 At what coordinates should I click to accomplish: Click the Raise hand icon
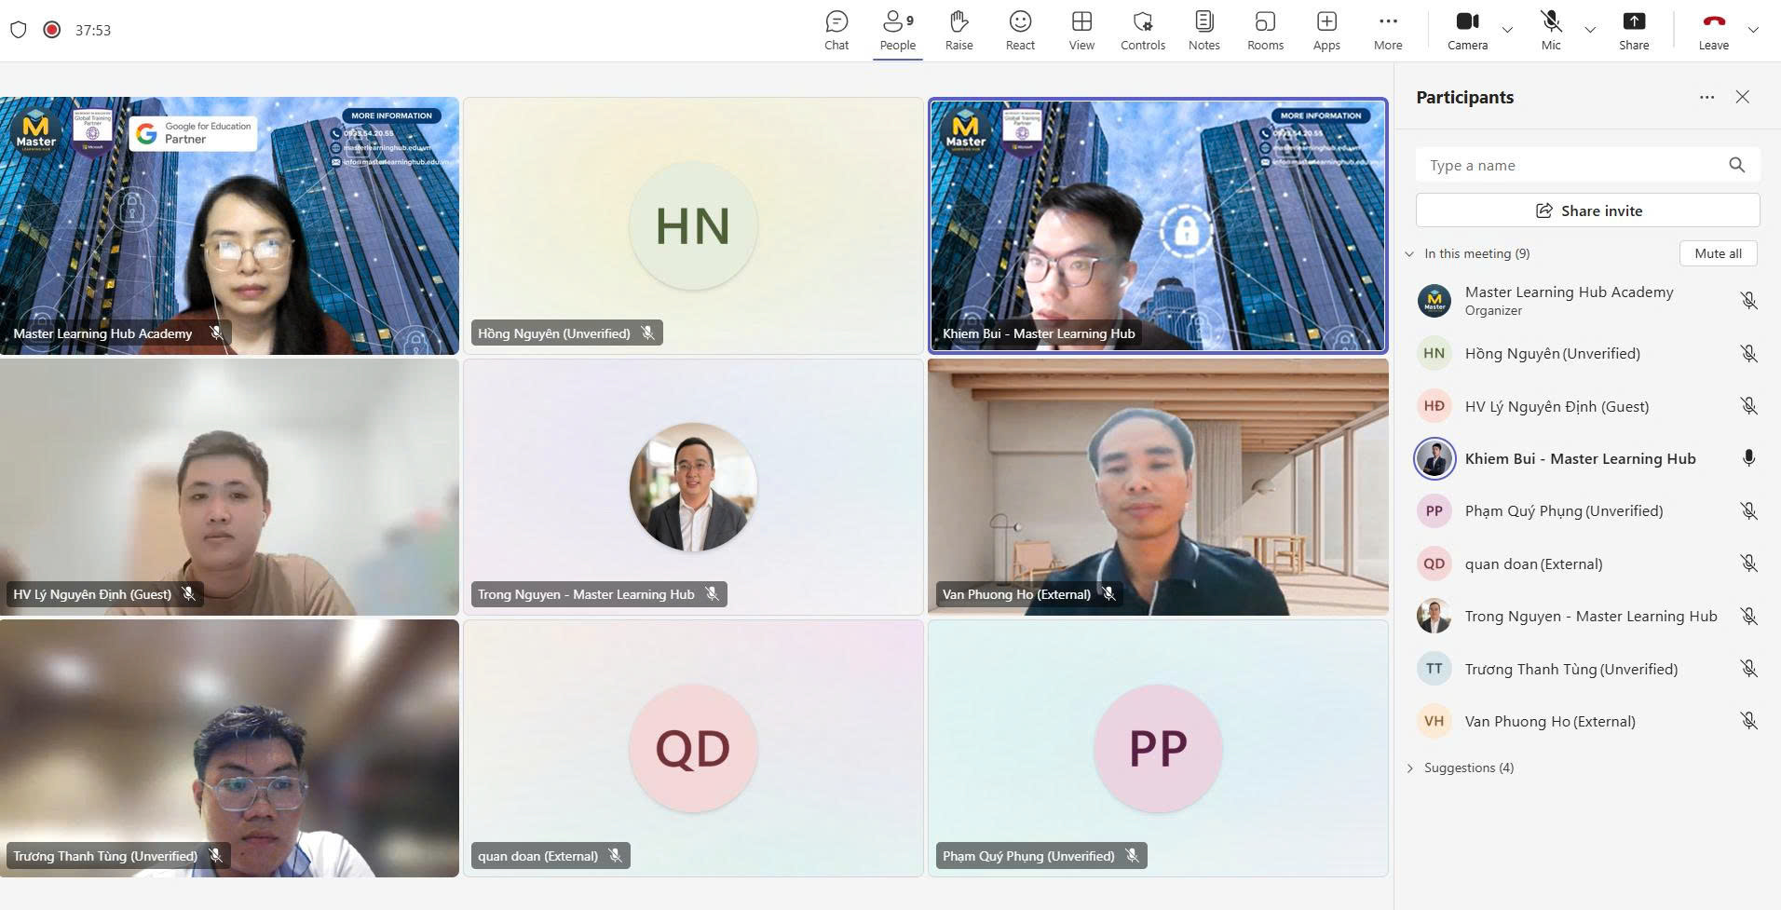click(958, 30)
